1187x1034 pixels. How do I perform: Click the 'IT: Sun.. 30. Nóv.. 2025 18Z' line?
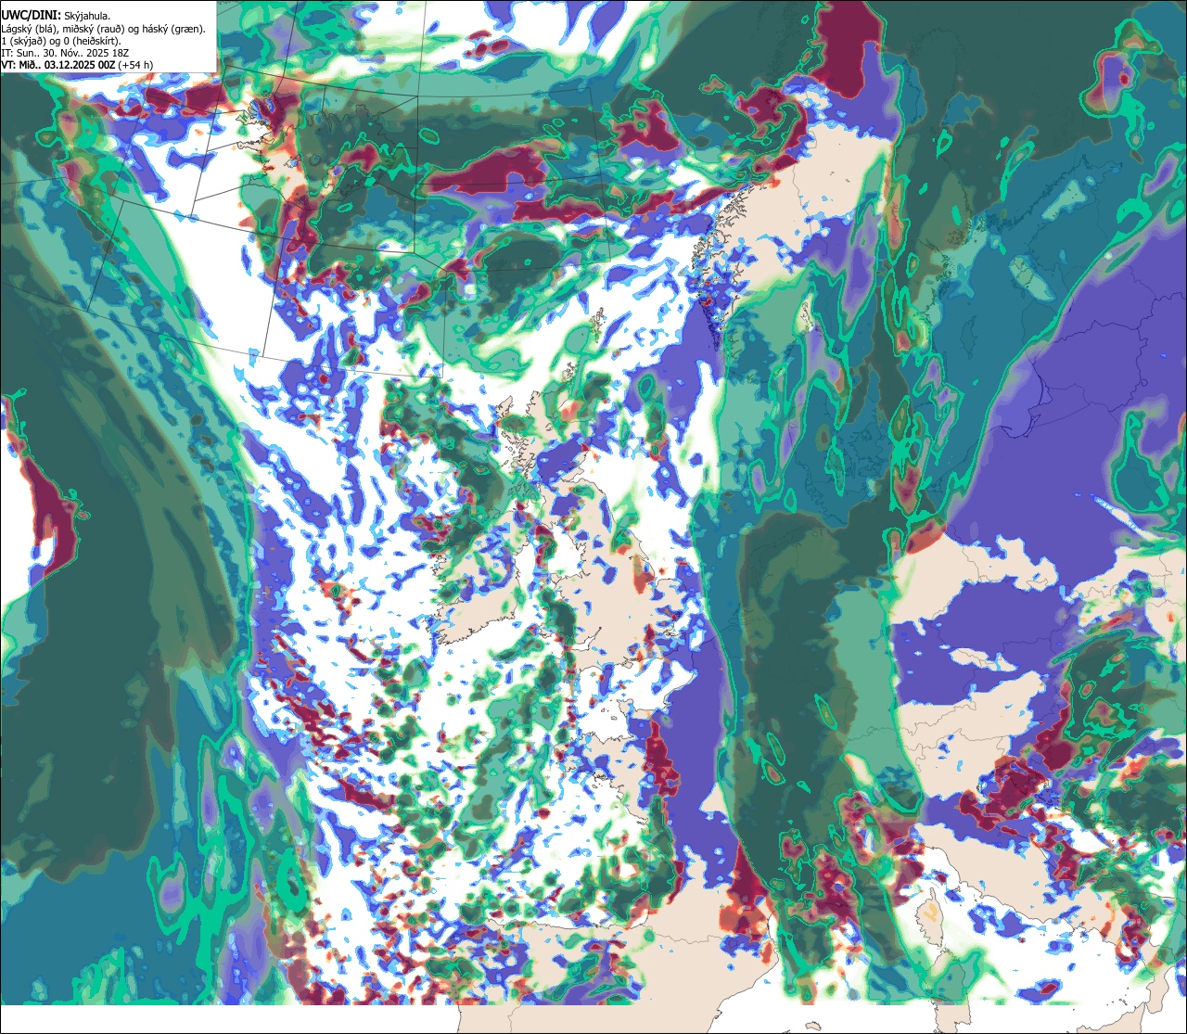64,54
